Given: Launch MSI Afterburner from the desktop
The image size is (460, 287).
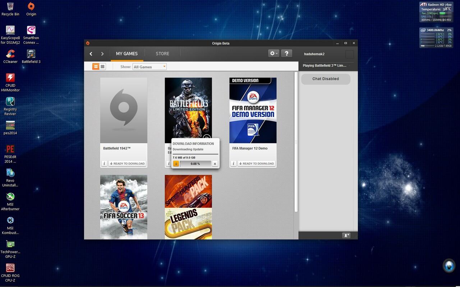Looking at the screenshot, I should (10, 201).
